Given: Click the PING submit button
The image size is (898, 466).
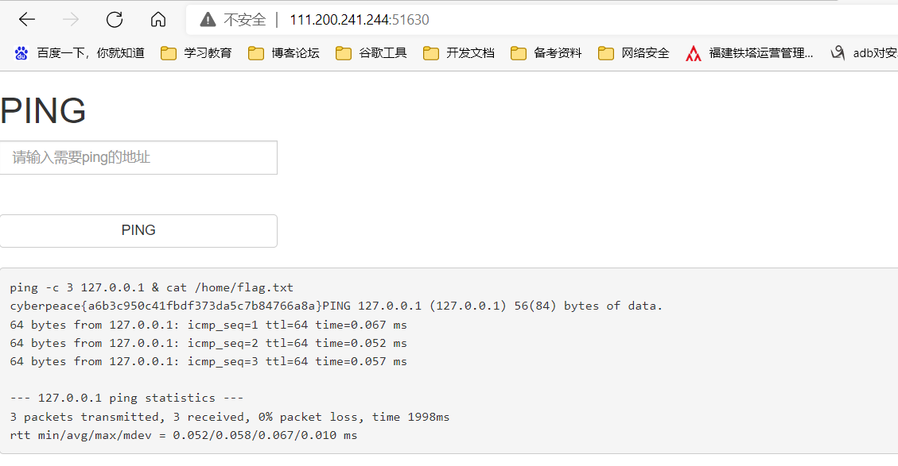Looking at the screenshot, I should point(138,231).
